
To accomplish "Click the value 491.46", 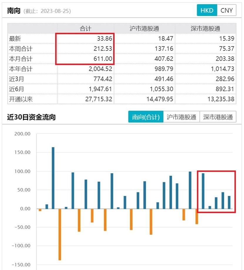I will click(x=164, y=79).
